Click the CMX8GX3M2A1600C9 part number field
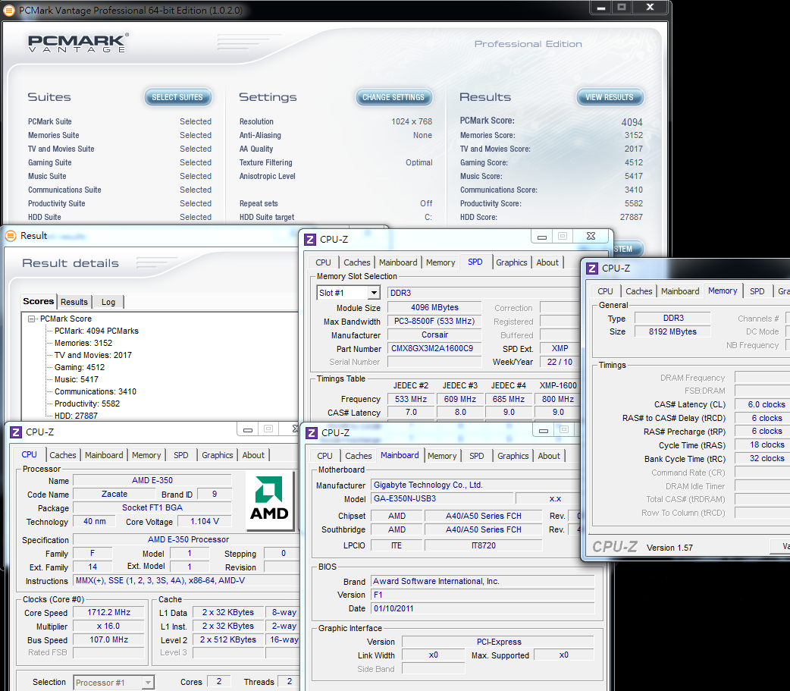This screenshot has width=790, height=691. point(434,348)
